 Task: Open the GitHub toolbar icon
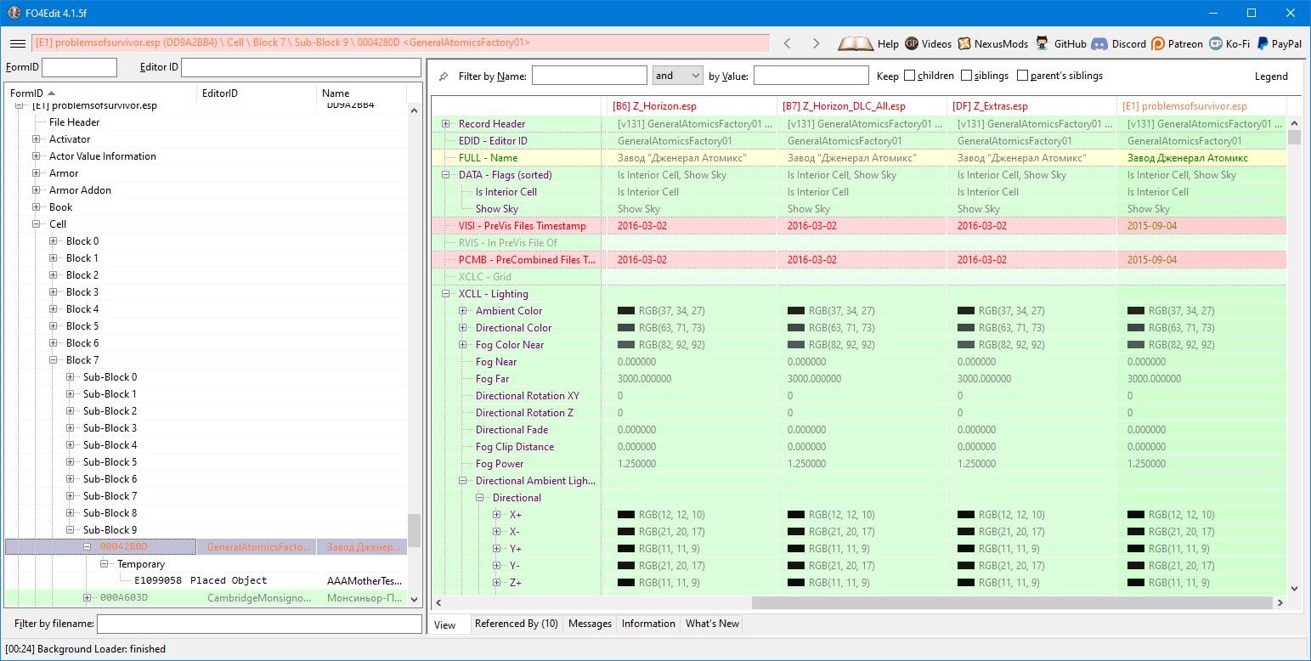pos(1042,43)
